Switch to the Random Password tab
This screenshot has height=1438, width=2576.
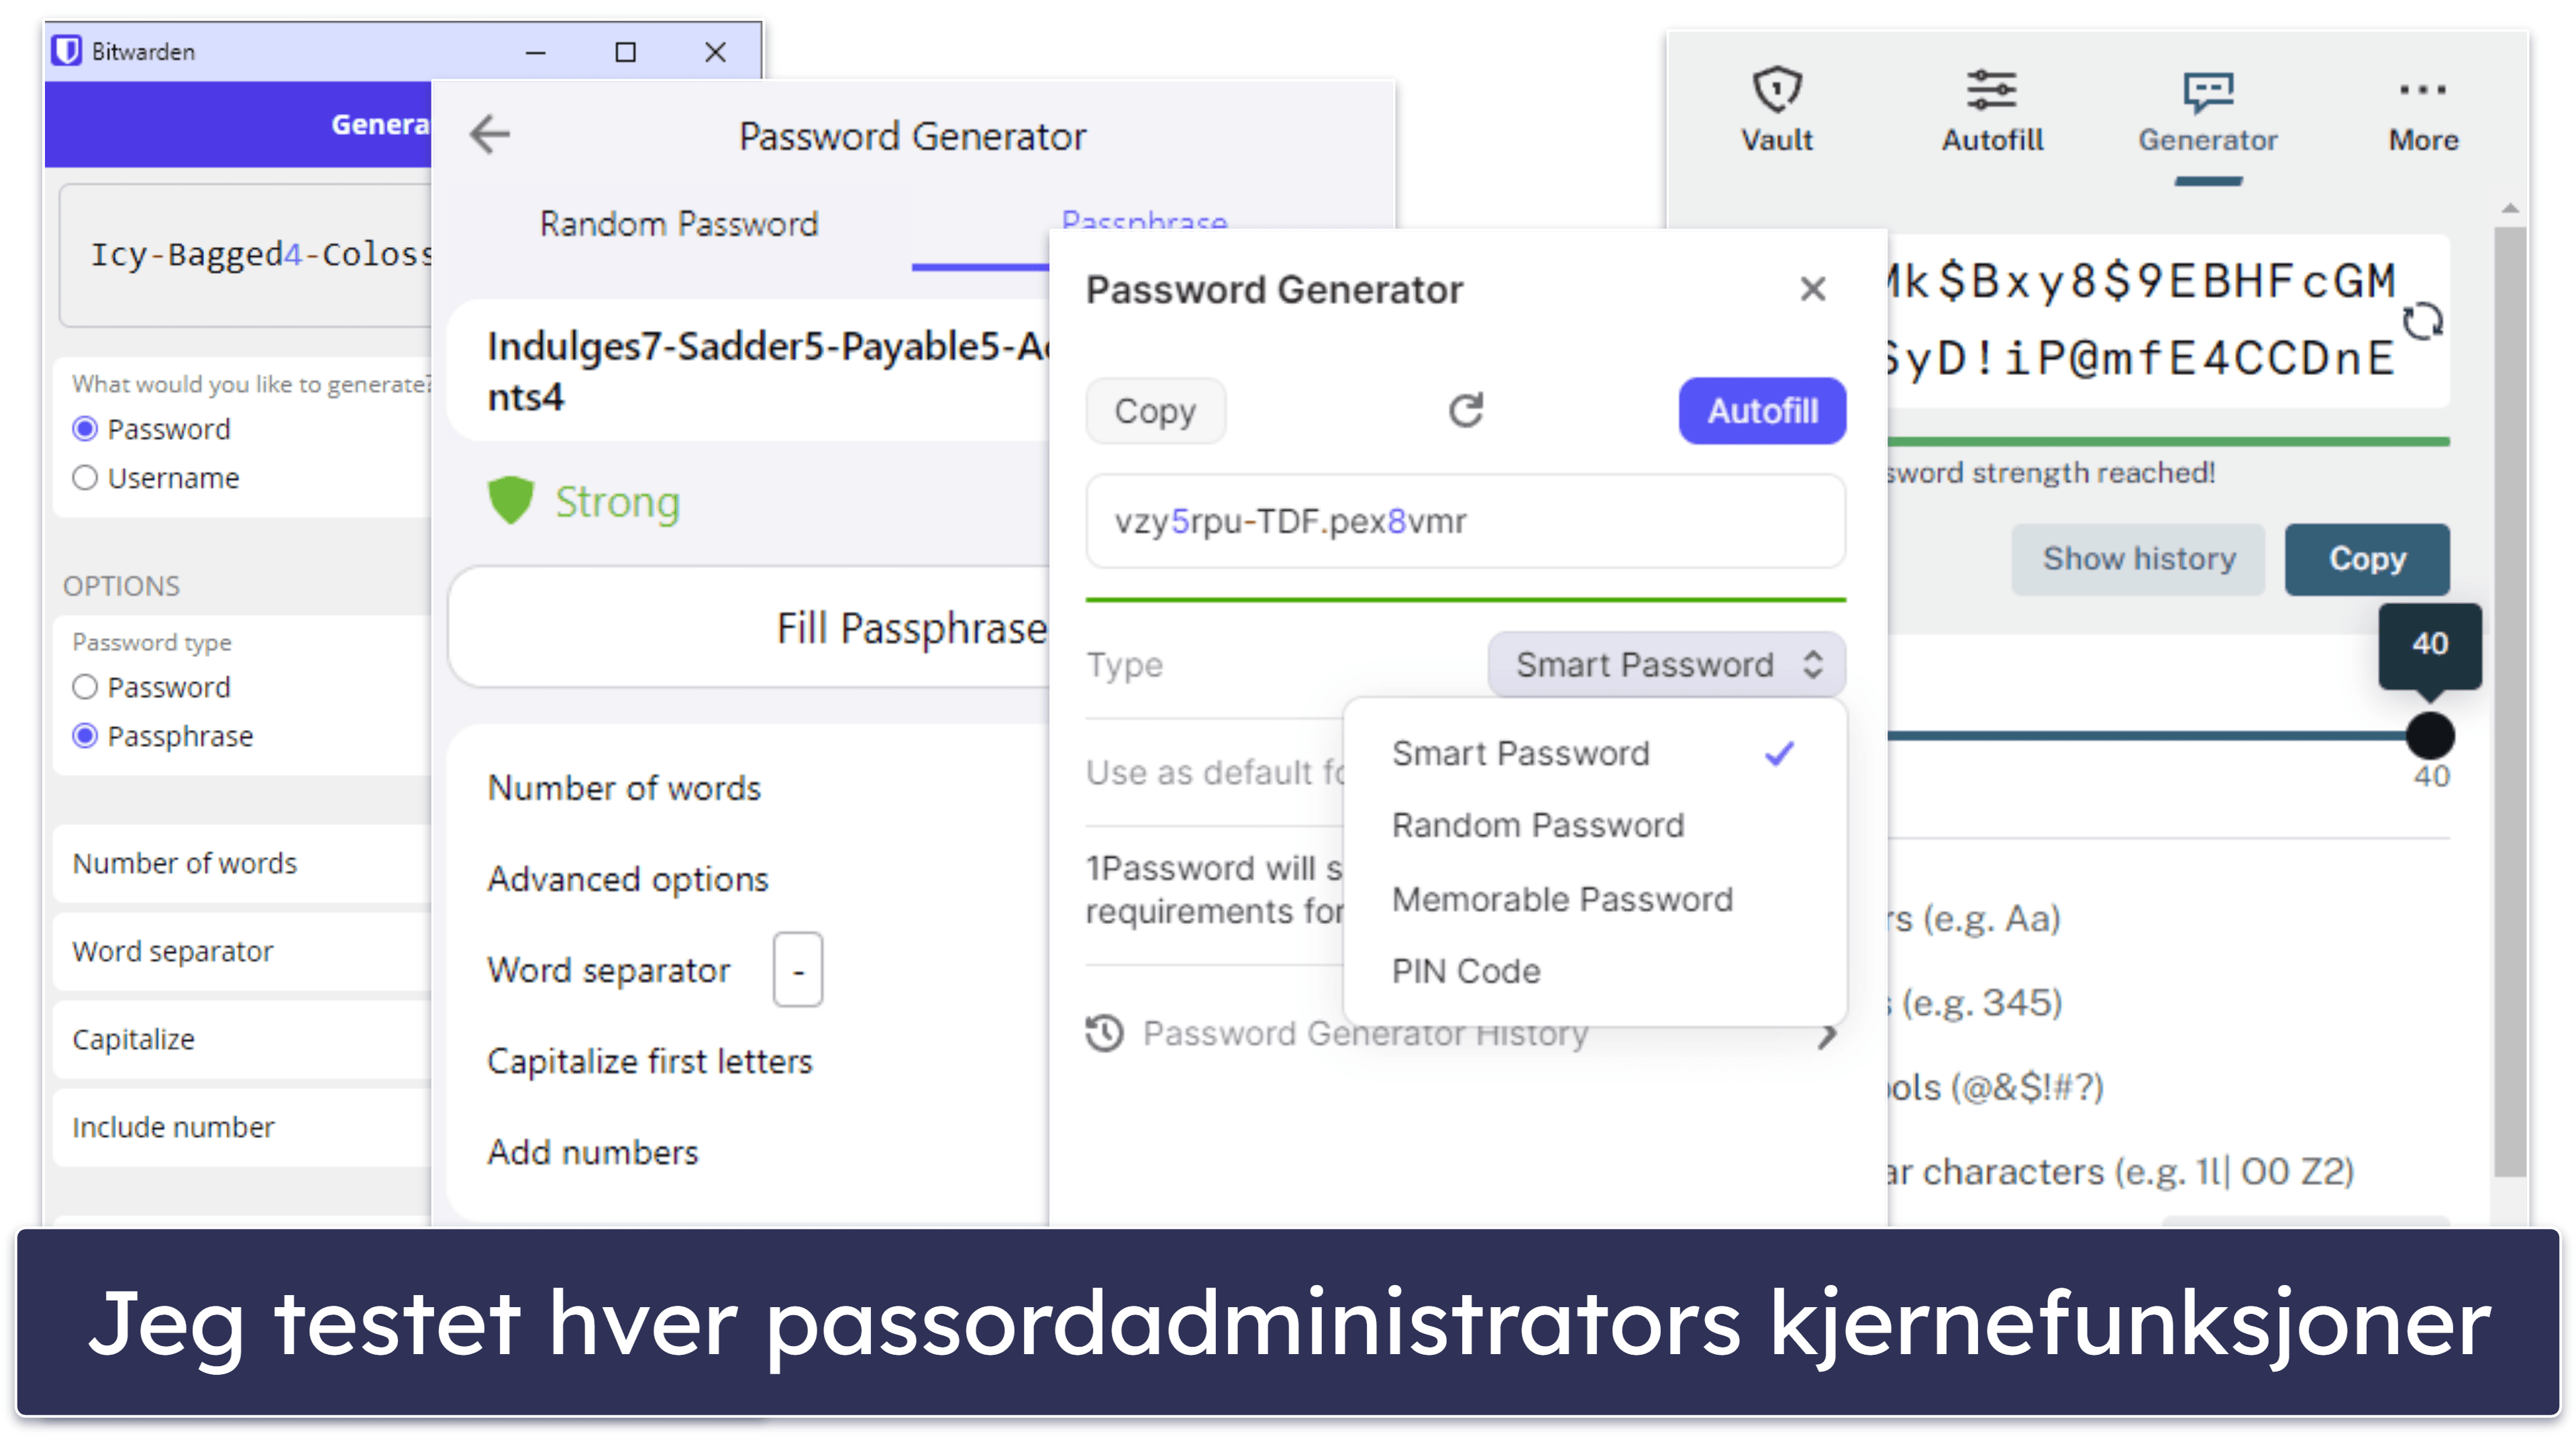click(678, 224)
